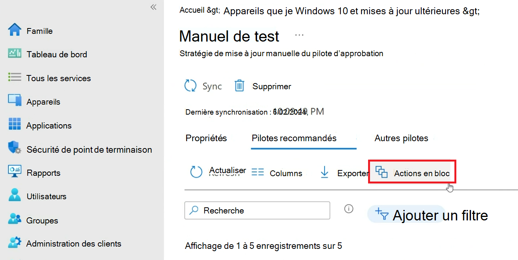Viewport: 518px width, 260px height.
Task: Collapse the sidebar with double-chevron icon
Action: coord(153,7)
